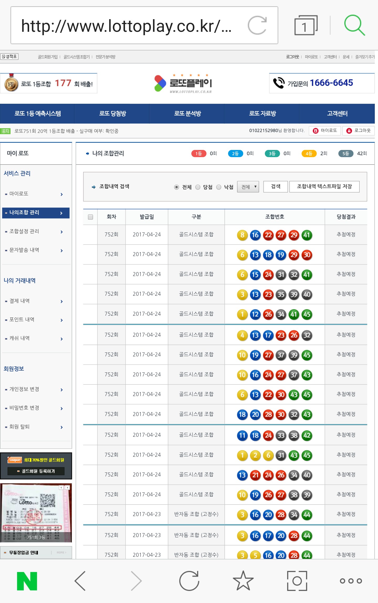Open the 로또 당첨방 menu
Viewport: 378px width, 603px height.
tap(112, 113)
